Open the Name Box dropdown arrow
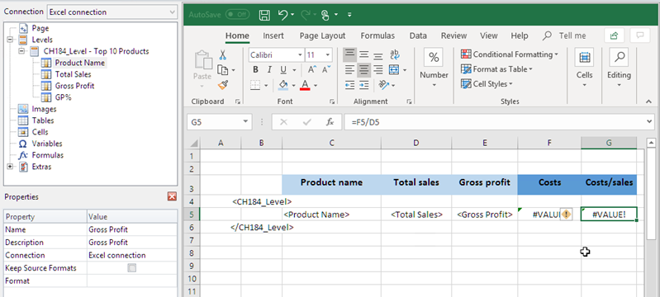Screen dimensions: 660x297 point(245,122)
